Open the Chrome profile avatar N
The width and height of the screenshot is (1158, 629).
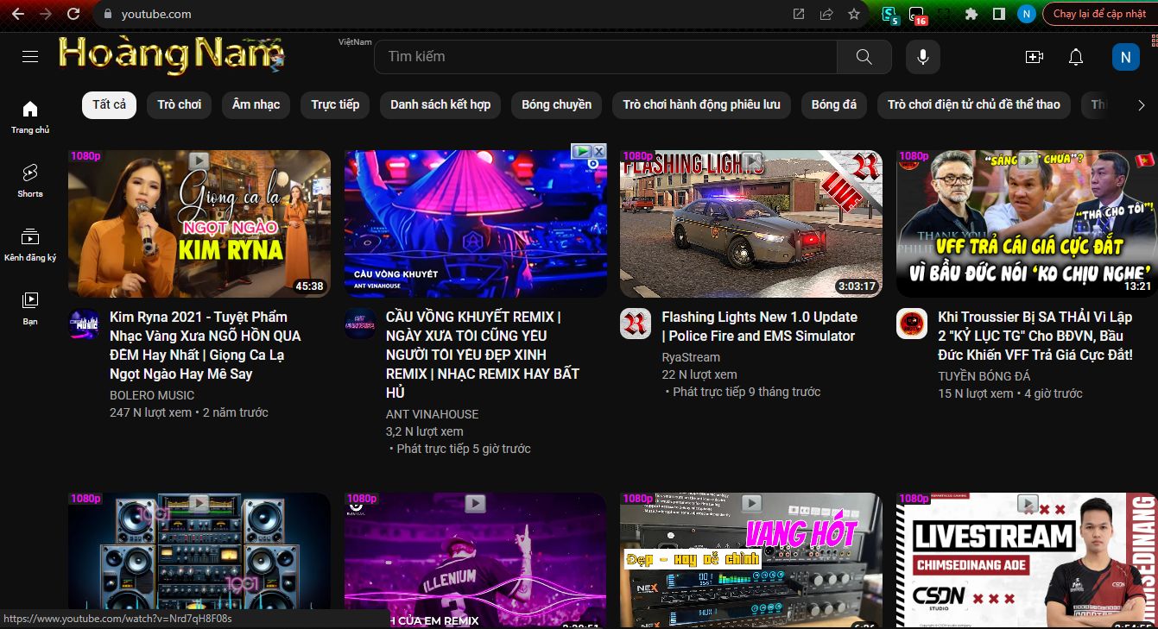pyautogui.click(x=1026, y=14)
